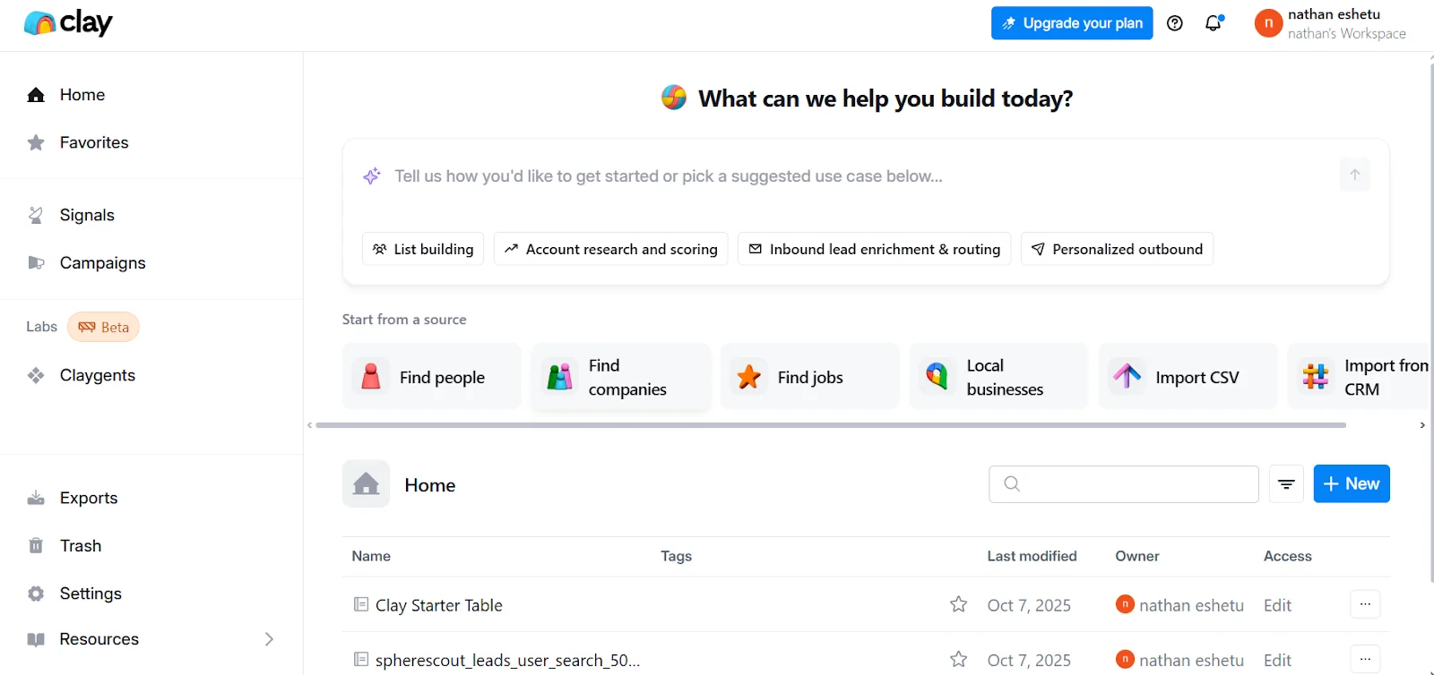Viewport: 1434px width, 675px height.
Task: Click the prompt submit arrow button
Action: coord(1354,175)
